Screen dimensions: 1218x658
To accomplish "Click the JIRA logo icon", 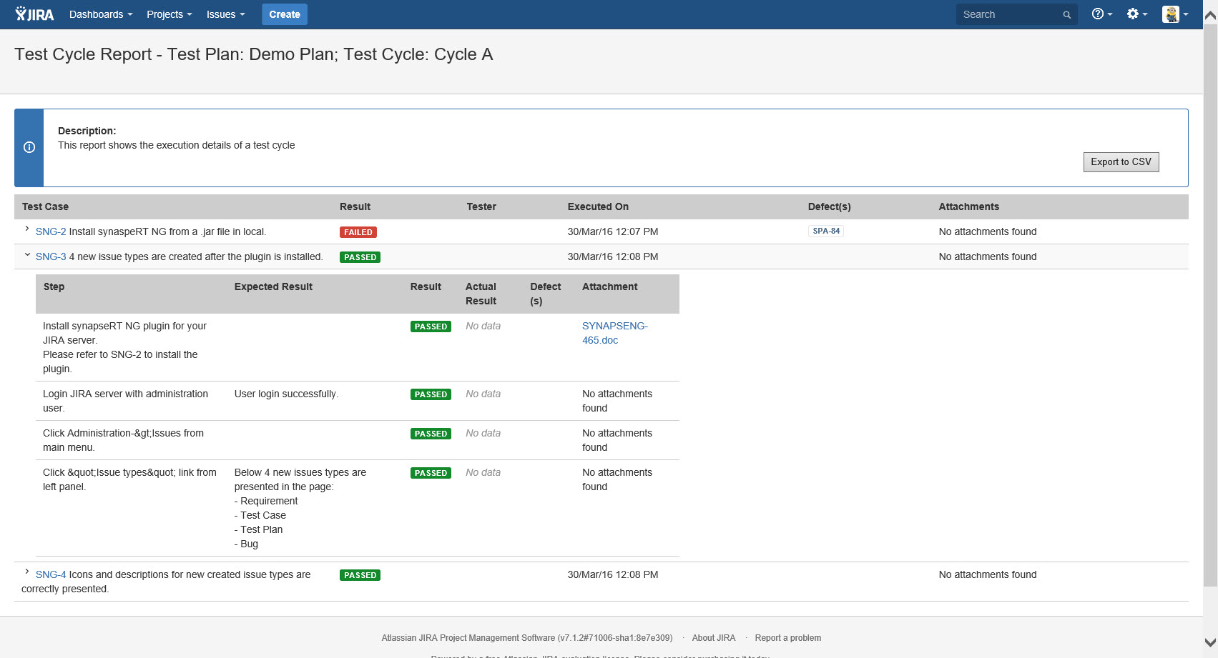I will pyautogui.click(x=34, y=14).
